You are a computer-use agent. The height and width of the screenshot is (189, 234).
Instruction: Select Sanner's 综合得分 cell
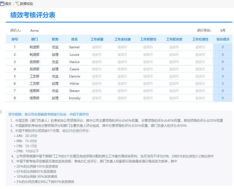(x=223, y=47)
